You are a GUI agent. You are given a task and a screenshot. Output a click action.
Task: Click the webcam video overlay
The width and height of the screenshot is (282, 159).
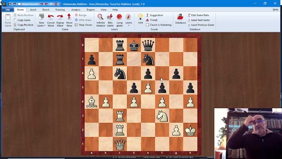248,133
